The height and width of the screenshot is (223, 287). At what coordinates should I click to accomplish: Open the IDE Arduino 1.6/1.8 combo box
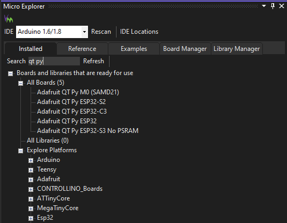click(52, 32)
